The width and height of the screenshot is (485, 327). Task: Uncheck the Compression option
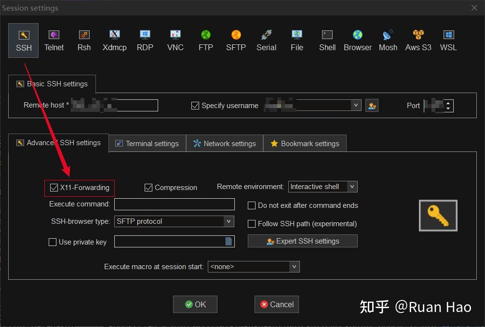(x=148, y=188)
